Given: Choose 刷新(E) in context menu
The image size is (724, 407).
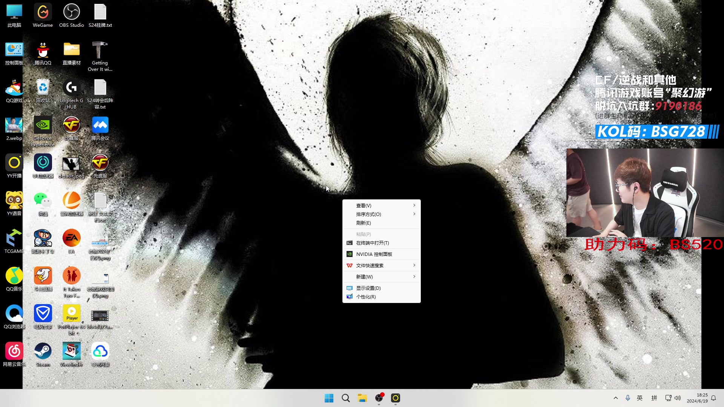Looking at the screenshot, I should click(381, 223).
